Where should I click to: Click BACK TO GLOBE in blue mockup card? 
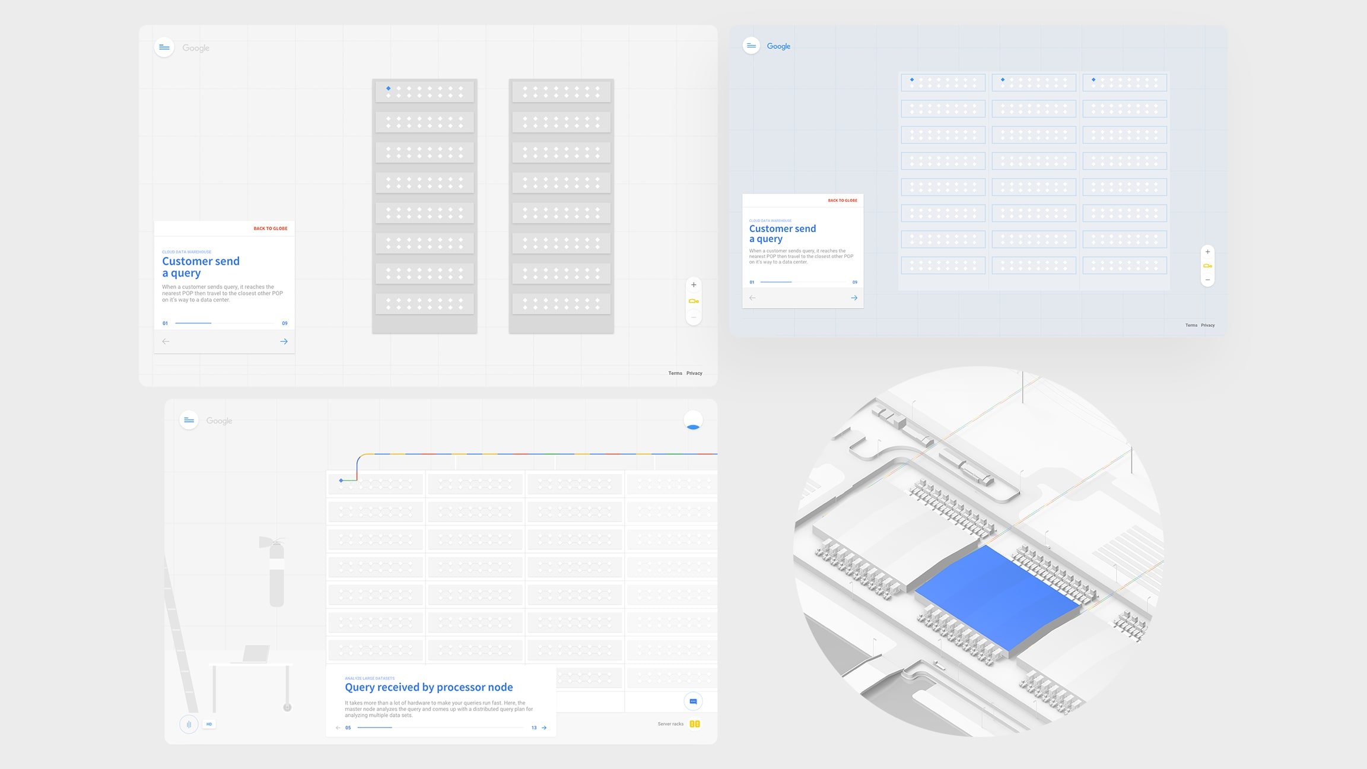(x=843, y=201)
